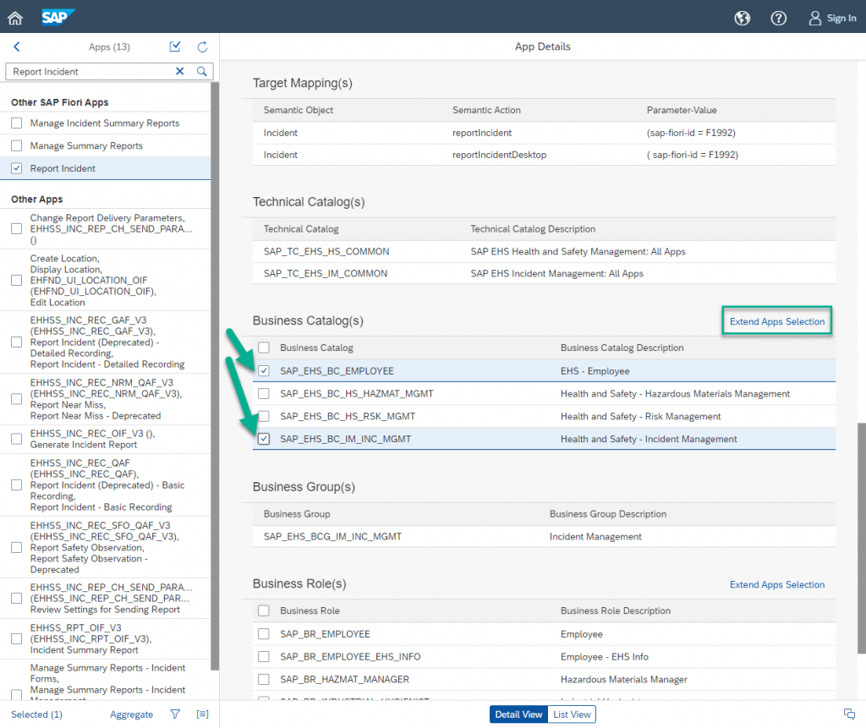
Task: Click the SAP logo
Action: [x=58, y=18]
